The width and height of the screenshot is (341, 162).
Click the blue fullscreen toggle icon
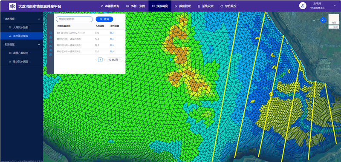324,20
